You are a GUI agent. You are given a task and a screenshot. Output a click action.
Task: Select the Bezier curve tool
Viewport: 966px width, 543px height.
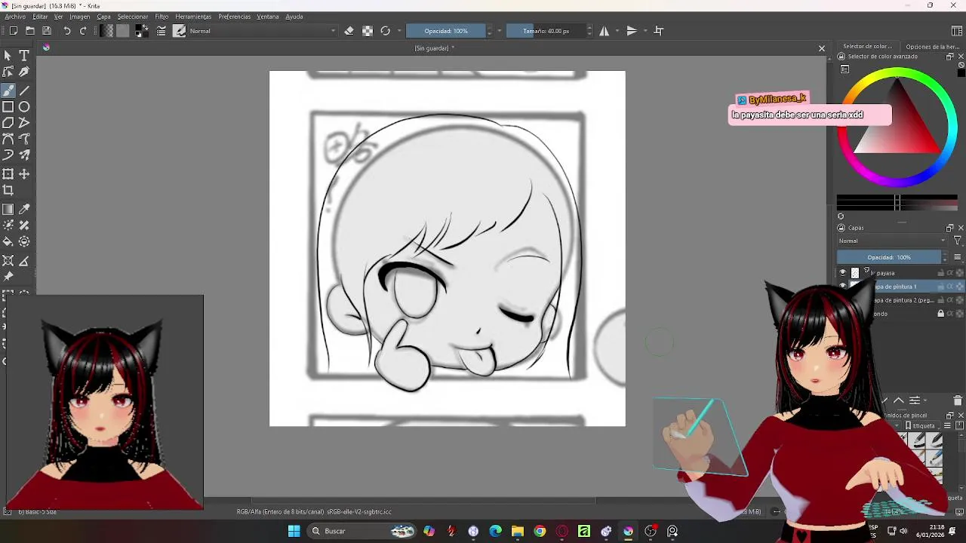click(8, 139)
